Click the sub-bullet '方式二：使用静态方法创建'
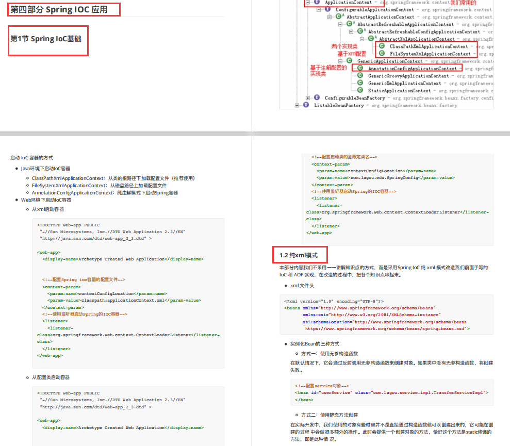510x446 pixels. coord(330,415)
